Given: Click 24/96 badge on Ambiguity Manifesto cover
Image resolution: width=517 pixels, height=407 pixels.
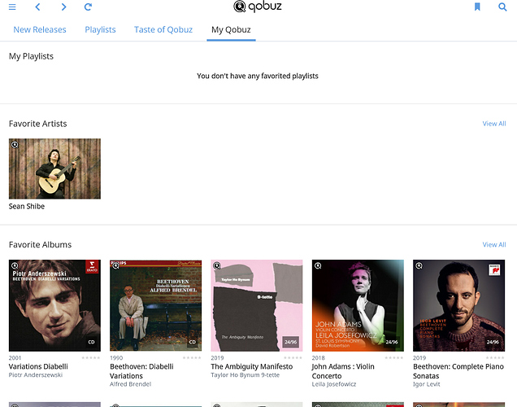Looking at the screenshot, I should (x=291, y=342).
